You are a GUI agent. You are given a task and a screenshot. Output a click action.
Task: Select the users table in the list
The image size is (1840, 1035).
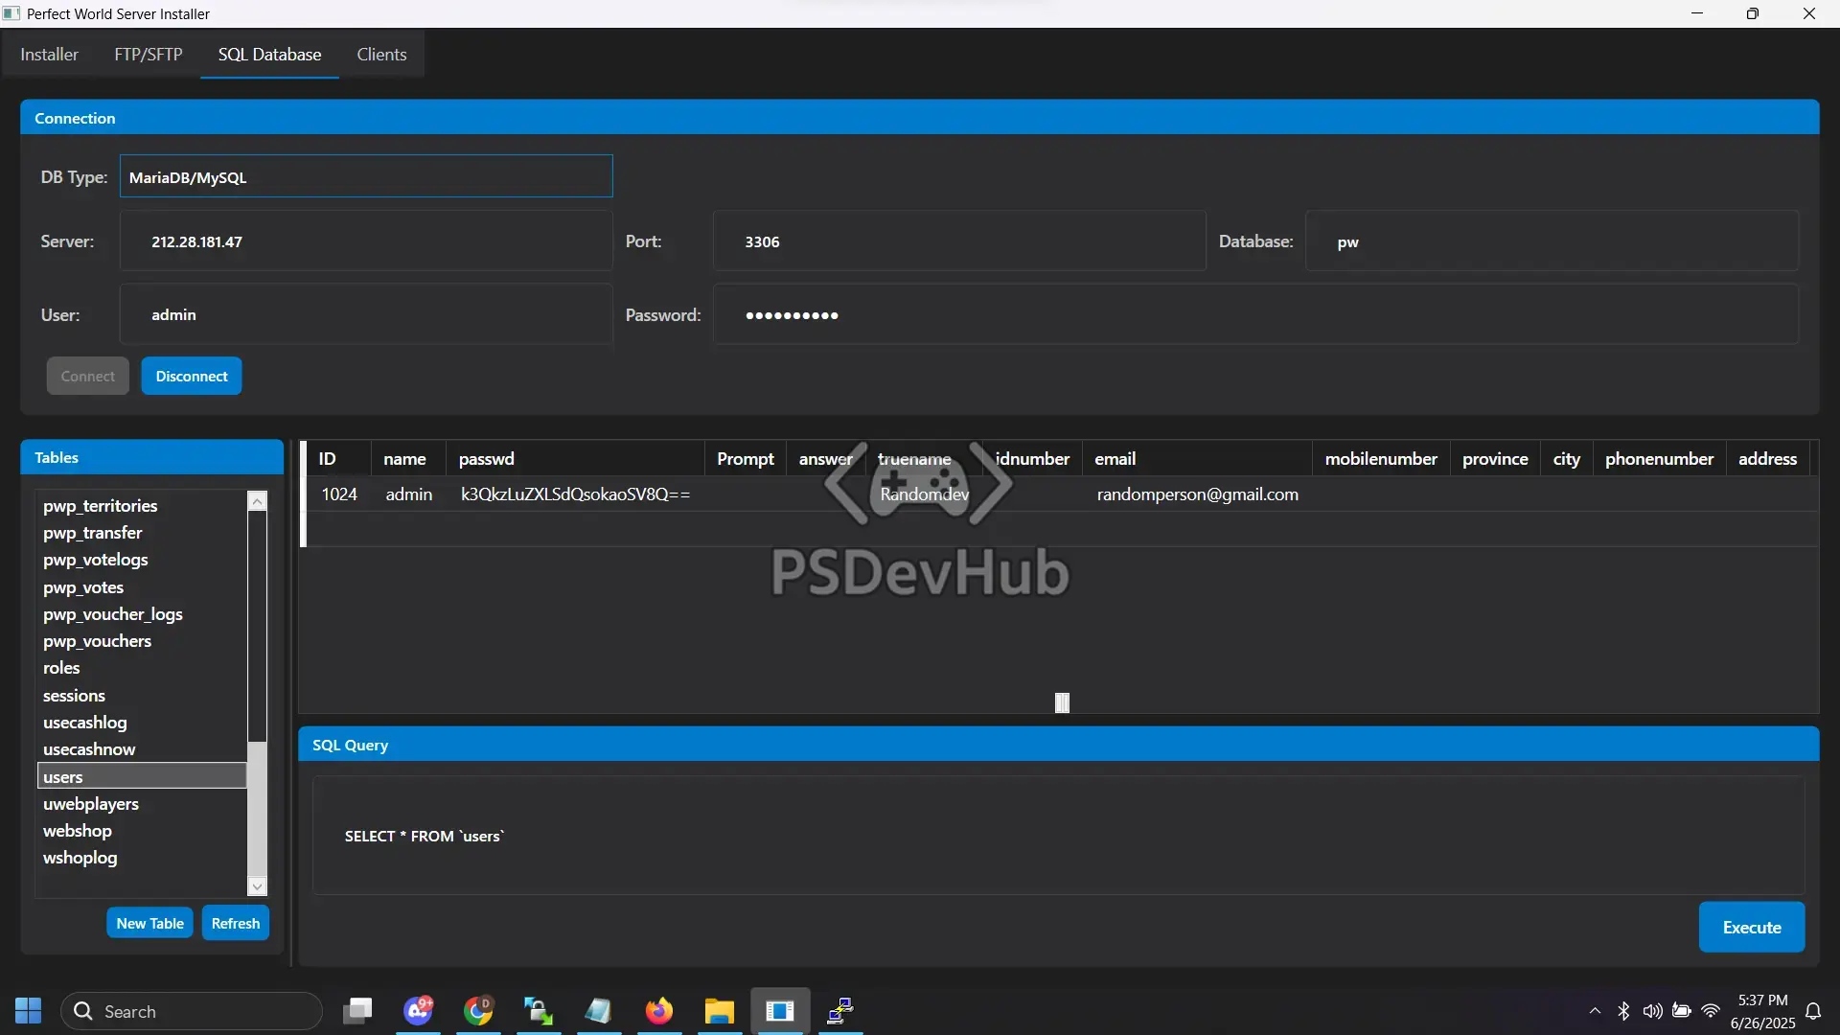click(x=142, y=776)
